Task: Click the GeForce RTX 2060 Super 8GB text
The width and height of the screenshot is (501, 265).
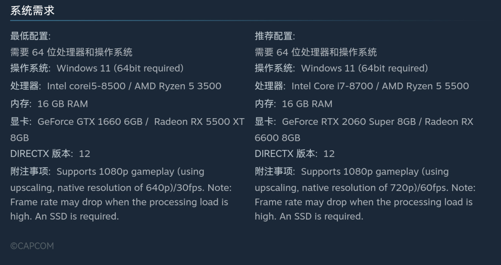Action: click(x=348, y=122)
